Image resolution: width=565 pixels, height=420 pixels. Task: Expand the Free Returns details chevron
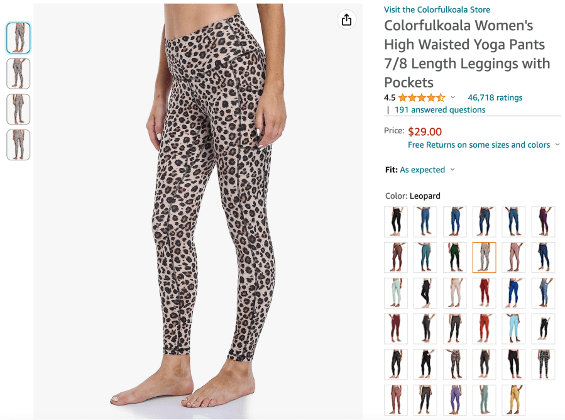click(x=557, y=145)
